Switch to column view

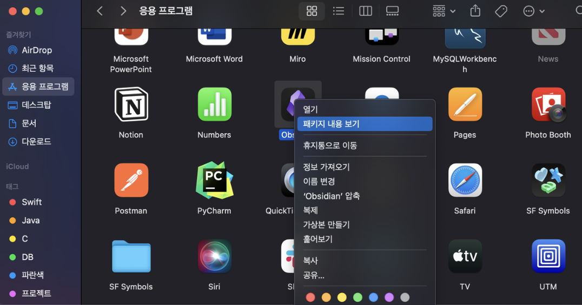pos(366,11)
